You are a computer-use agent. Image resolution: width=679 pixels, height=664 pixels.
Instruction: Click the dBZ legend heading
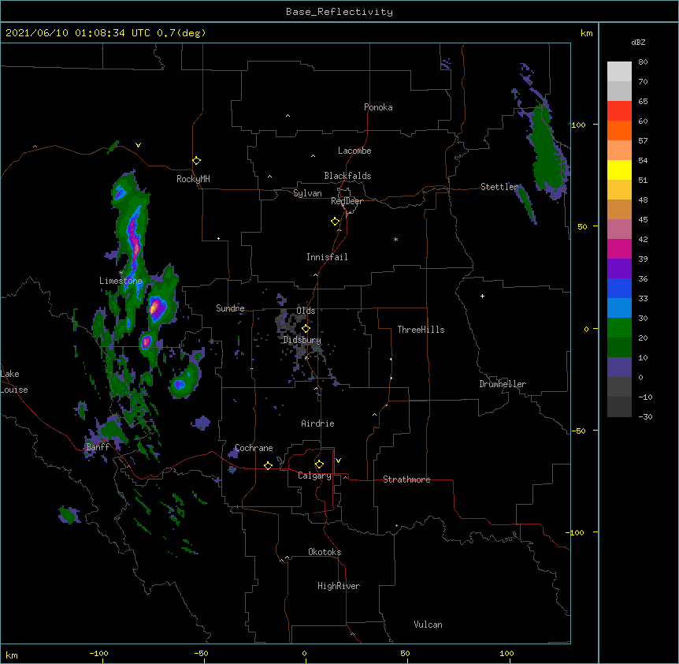pos(638,43)
